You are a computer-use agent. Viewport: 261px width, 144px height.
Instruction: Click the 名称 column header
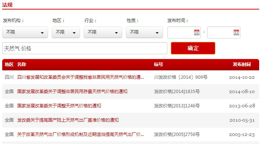point(22,64)
